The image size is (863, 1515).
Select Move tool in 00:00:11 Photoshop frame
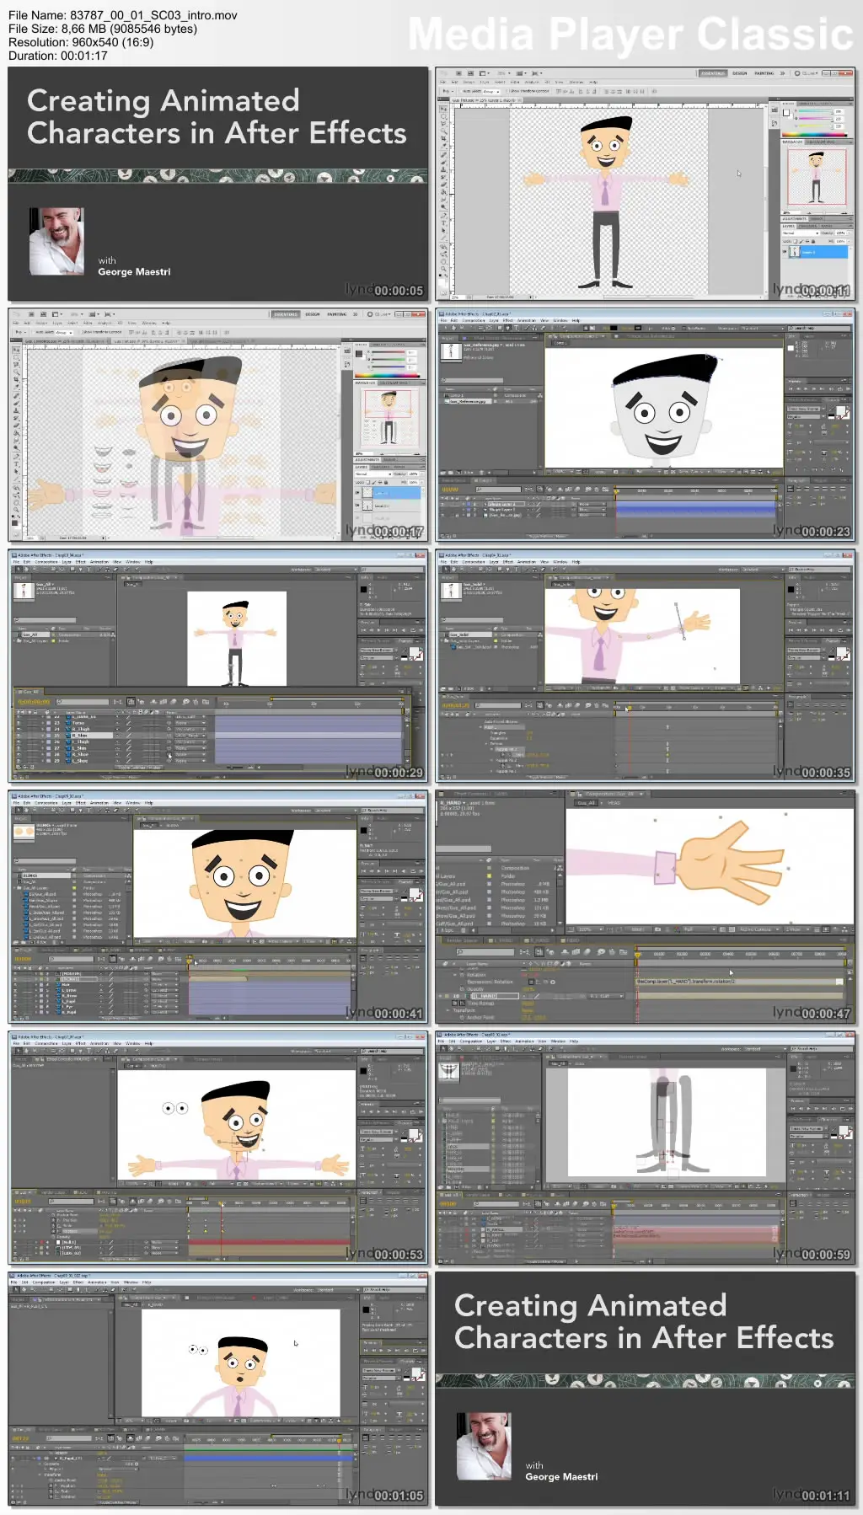coord(443,110)
